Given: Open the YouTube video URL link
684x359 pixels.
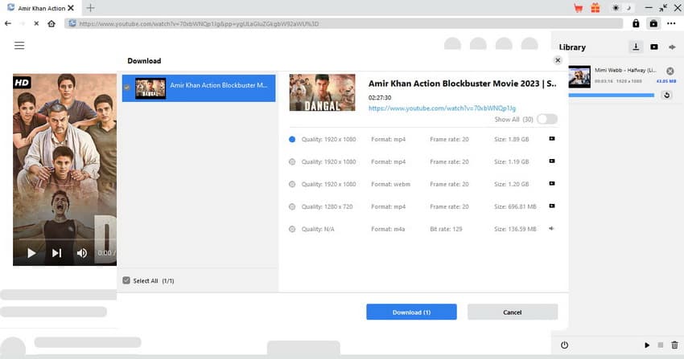Looking at the screenshot, I should pos(442,108).
